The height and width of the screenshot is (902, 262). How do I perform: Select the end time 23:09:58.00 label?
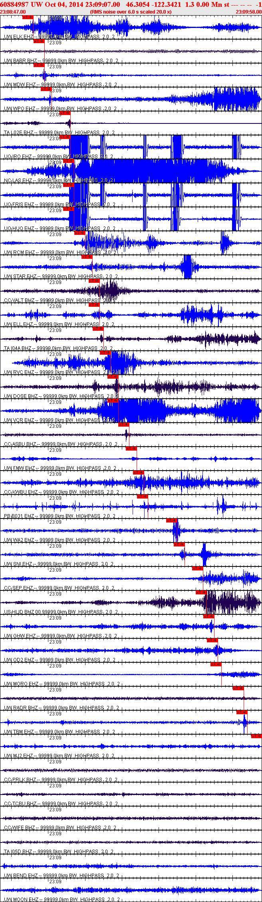248,12
